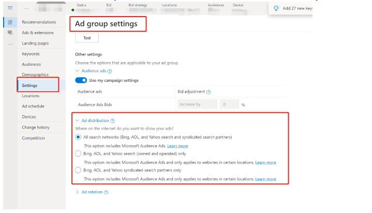Click the help icon next to Audience ads
This screenshot has height=213, width=372.
pyautogui.click(x=110, y=71)
